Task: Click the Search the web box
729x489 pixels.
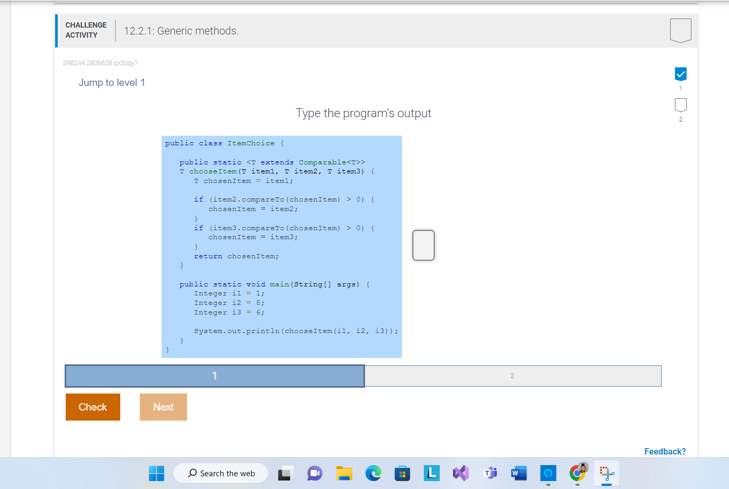Action: point(221,473)
